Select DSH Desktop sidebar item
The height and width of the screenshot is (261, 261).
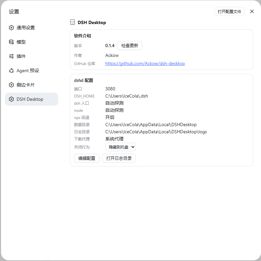click(32, 99)
